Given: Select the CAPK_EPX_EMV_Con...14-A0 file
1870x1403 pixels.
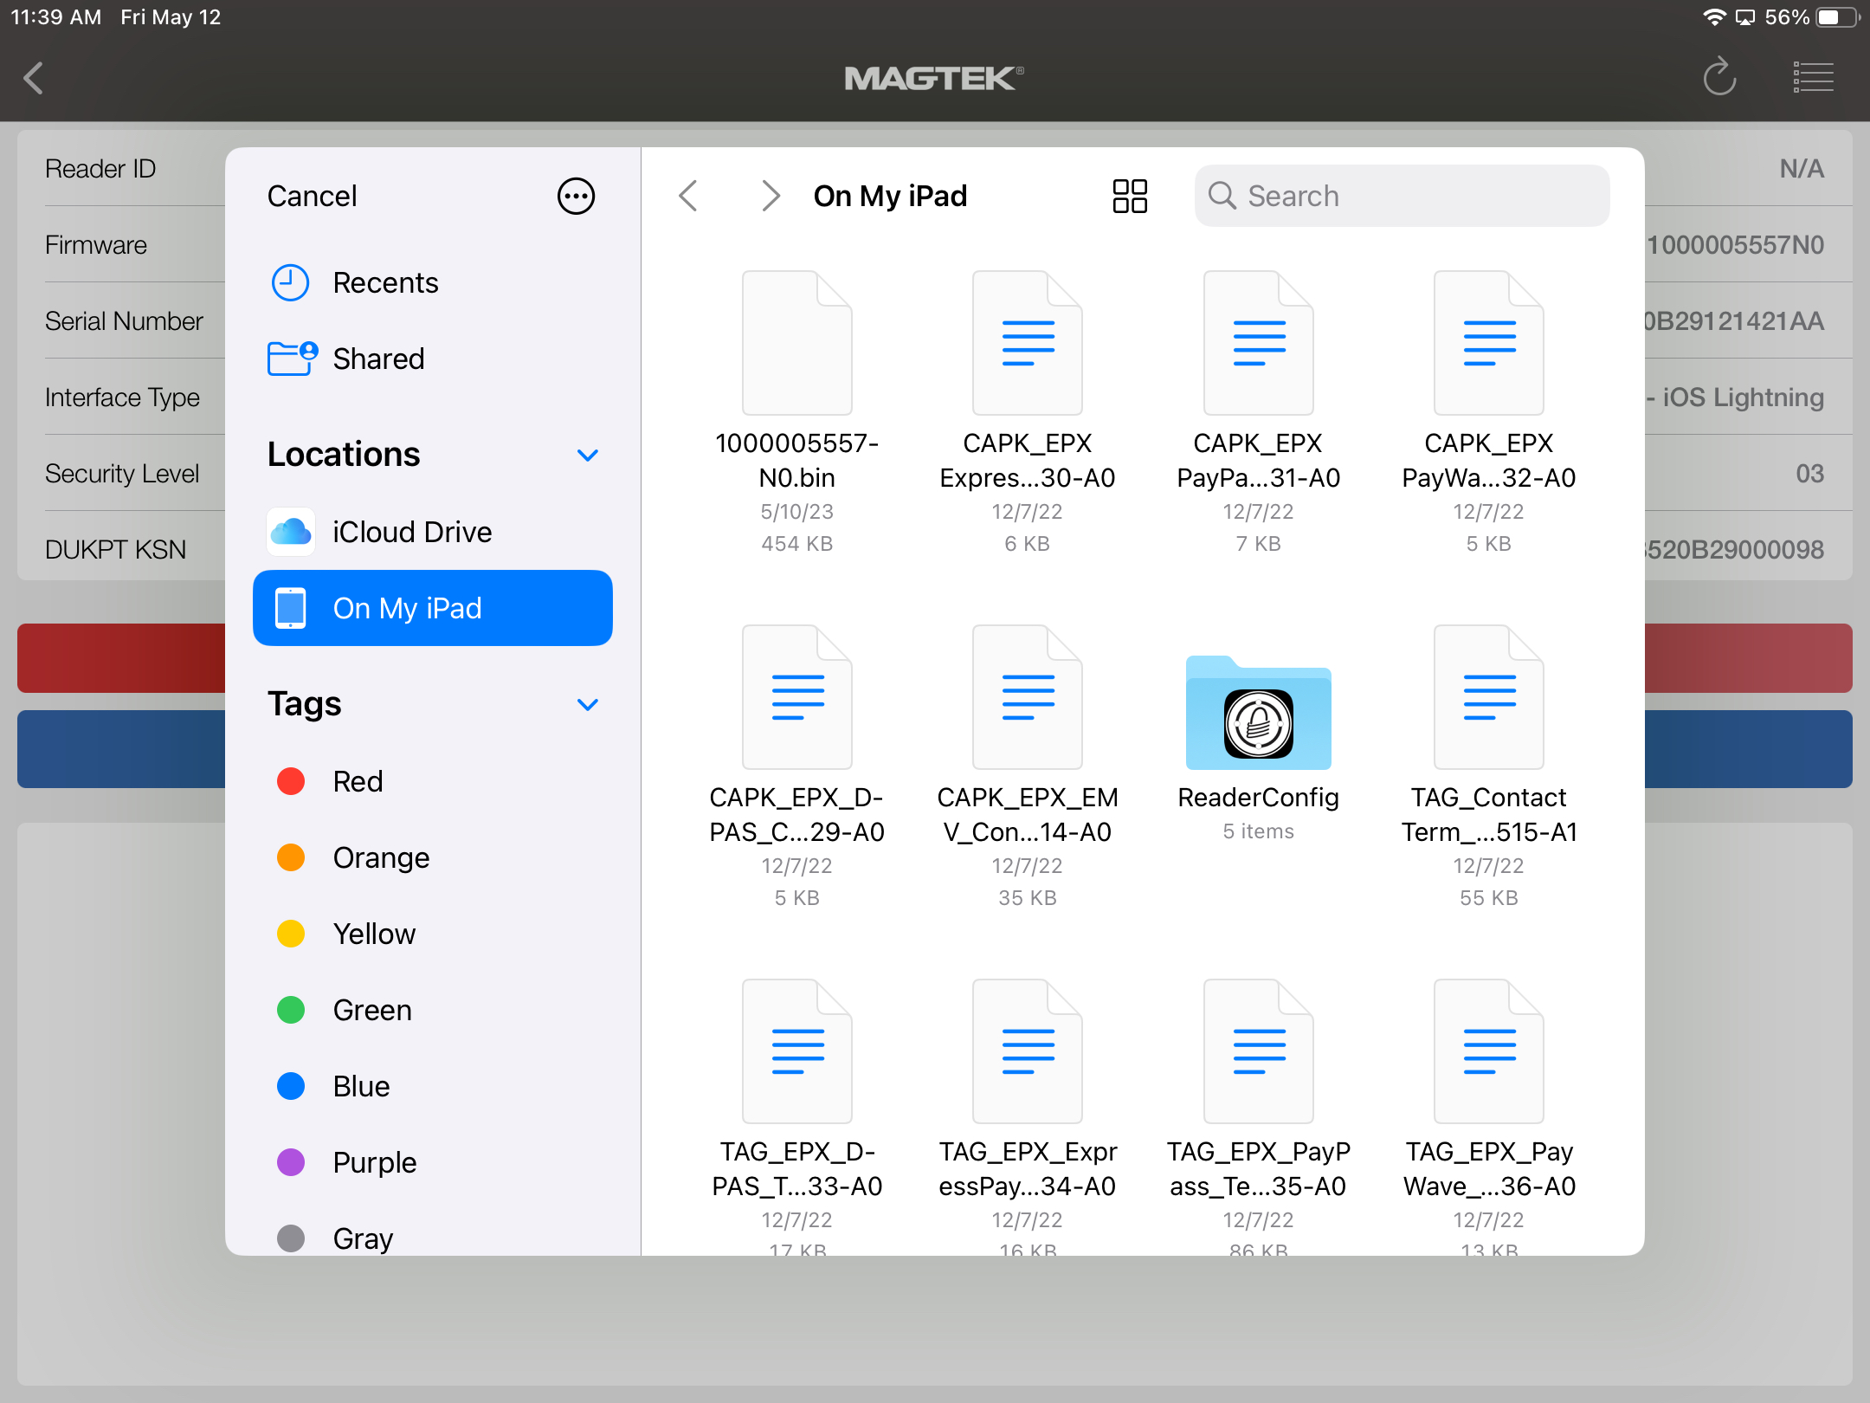Looking at the screenshot, I should pos(1028,766).
